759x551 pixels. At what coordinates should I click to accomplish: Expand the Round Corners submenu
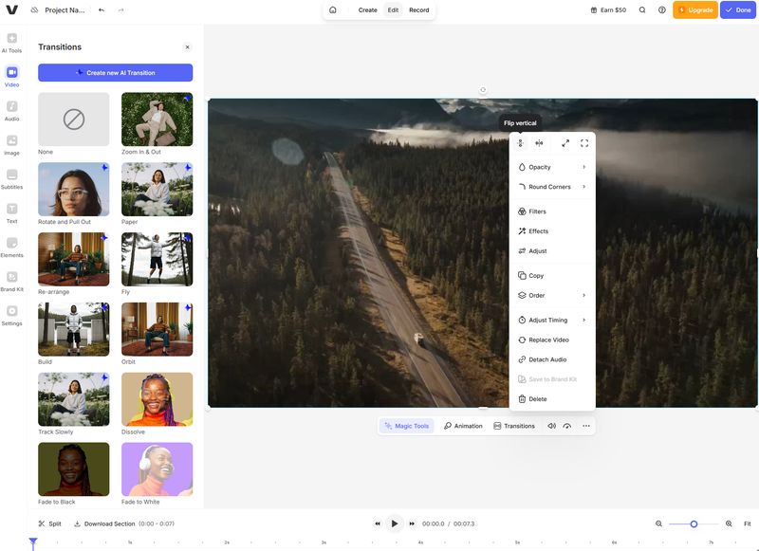point(551,187)
